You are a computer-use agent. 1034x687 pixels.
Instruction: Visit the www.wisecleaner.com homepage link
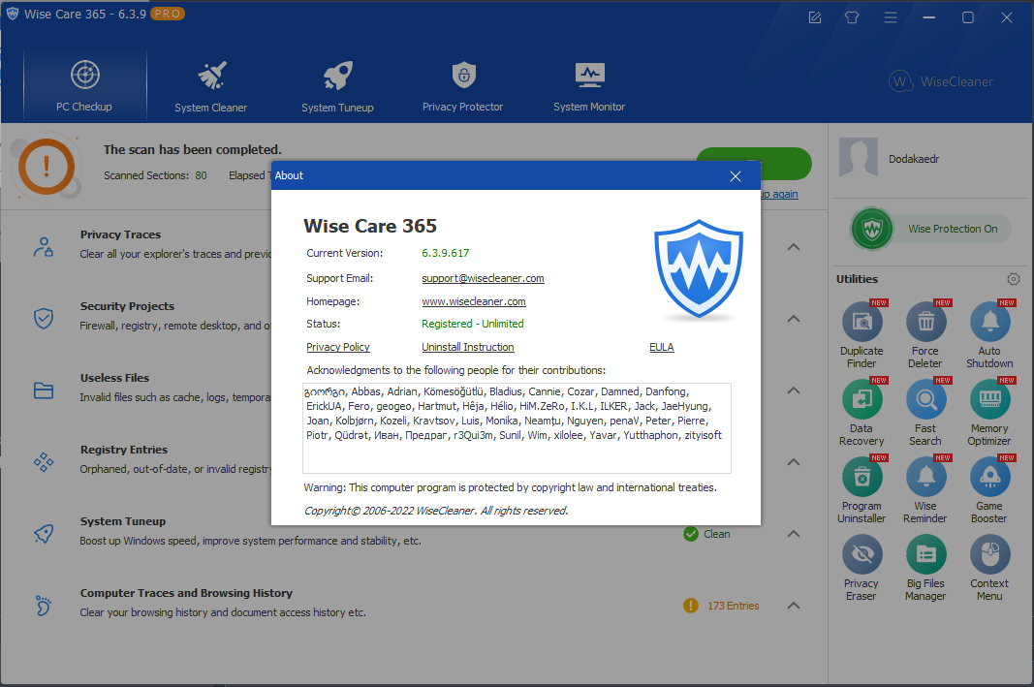[474, 301]
